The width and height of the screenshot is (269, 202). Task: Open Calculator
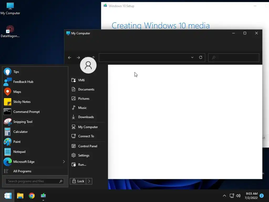[x=35, y=132]
